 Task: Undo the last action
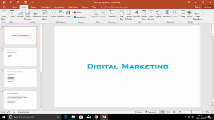(x=11, y=2)
